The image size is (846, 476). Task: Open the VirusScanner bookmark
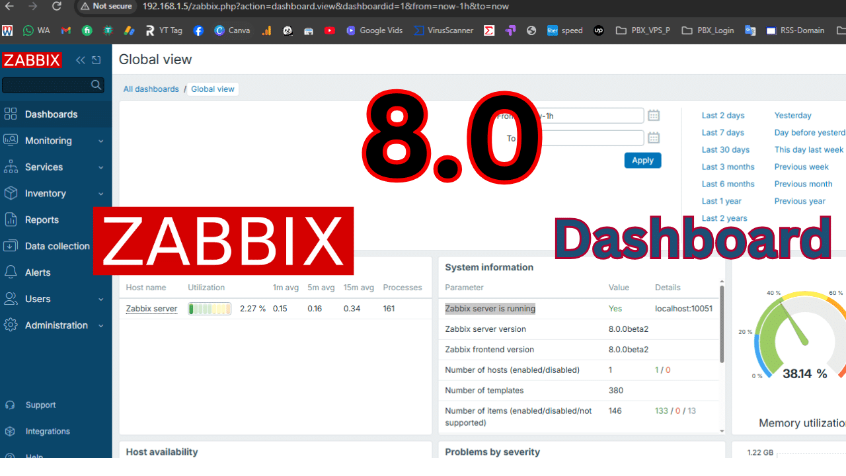[x=443, y=30]
